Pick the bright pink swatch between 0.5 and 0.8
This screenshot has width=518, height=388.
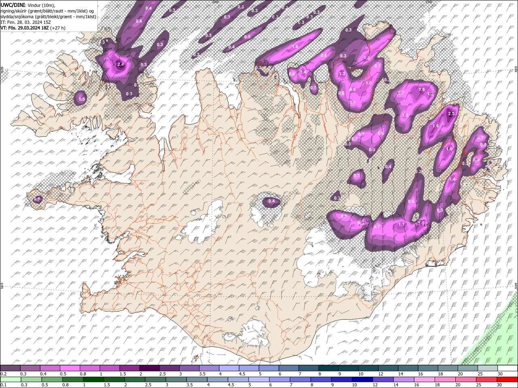pos(70,368)
